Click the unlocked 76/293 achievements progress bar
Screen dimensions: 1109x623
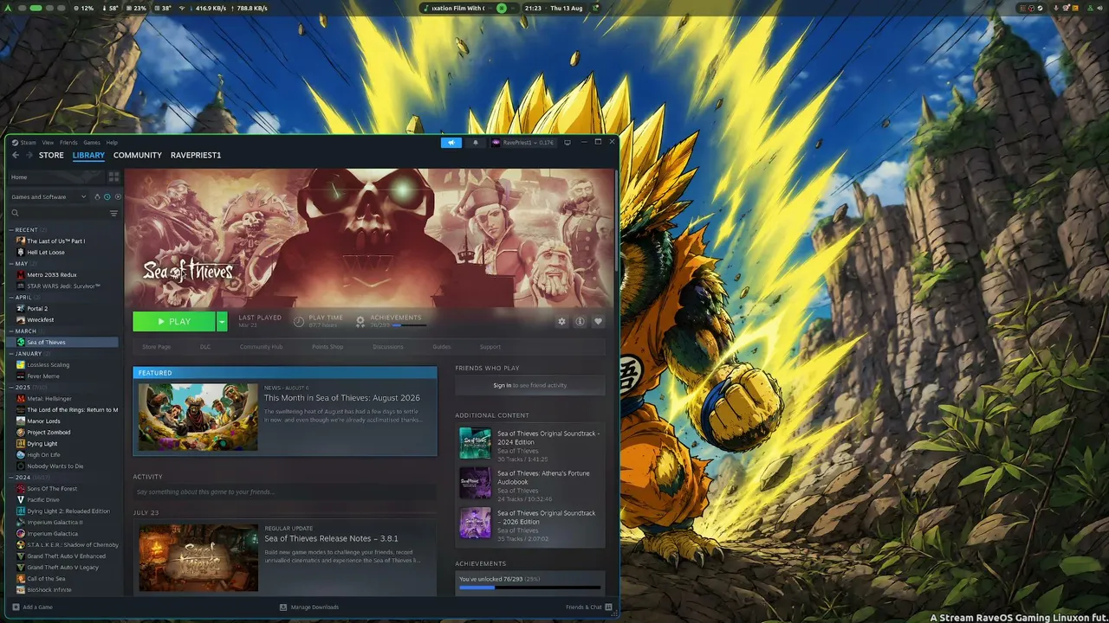pos(529,588)
